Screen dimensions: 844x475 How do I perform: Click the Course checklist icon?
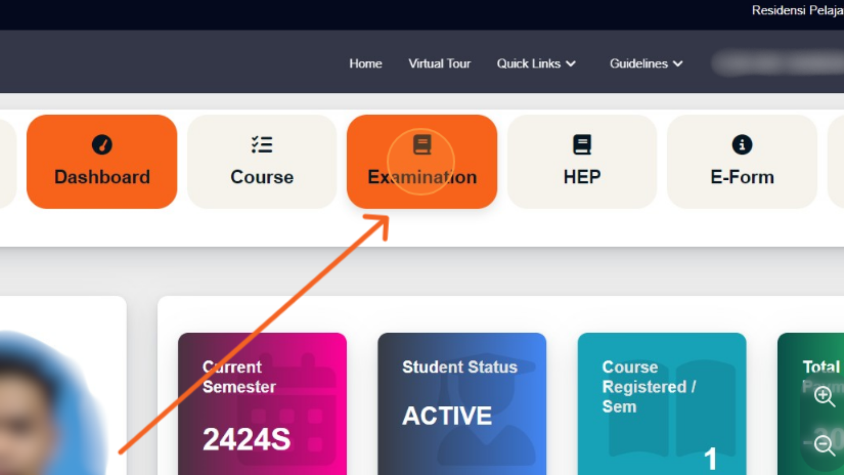point(262,145)
